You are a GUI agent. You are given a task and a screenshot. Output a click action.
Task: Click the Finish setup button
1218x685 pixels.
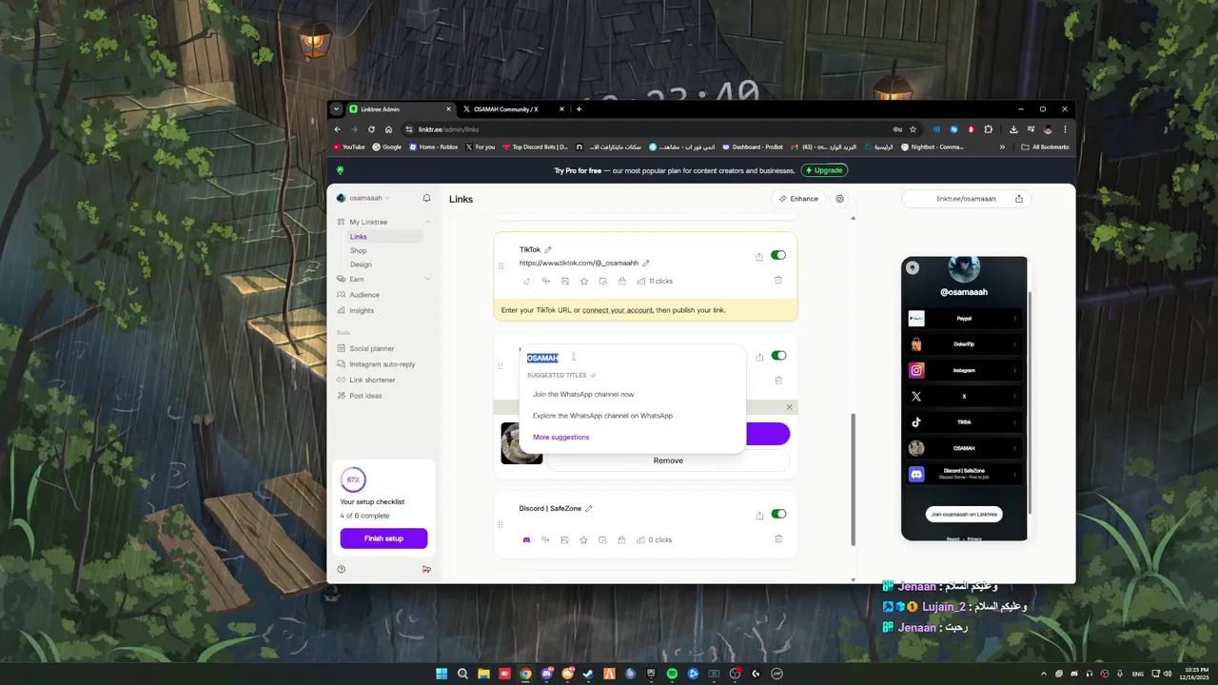[383, 538]
